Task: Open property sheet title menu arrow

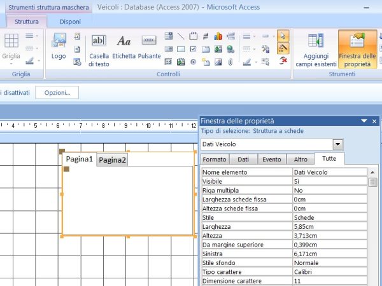Action: coord(364,121)
